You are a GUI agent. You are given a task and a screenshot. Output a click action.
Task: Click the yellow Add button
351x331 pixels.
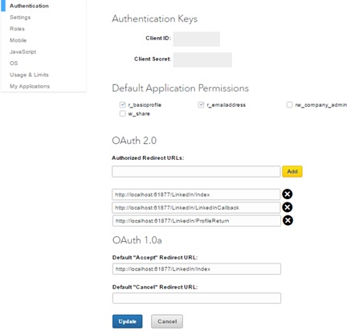tap(292, 171)
